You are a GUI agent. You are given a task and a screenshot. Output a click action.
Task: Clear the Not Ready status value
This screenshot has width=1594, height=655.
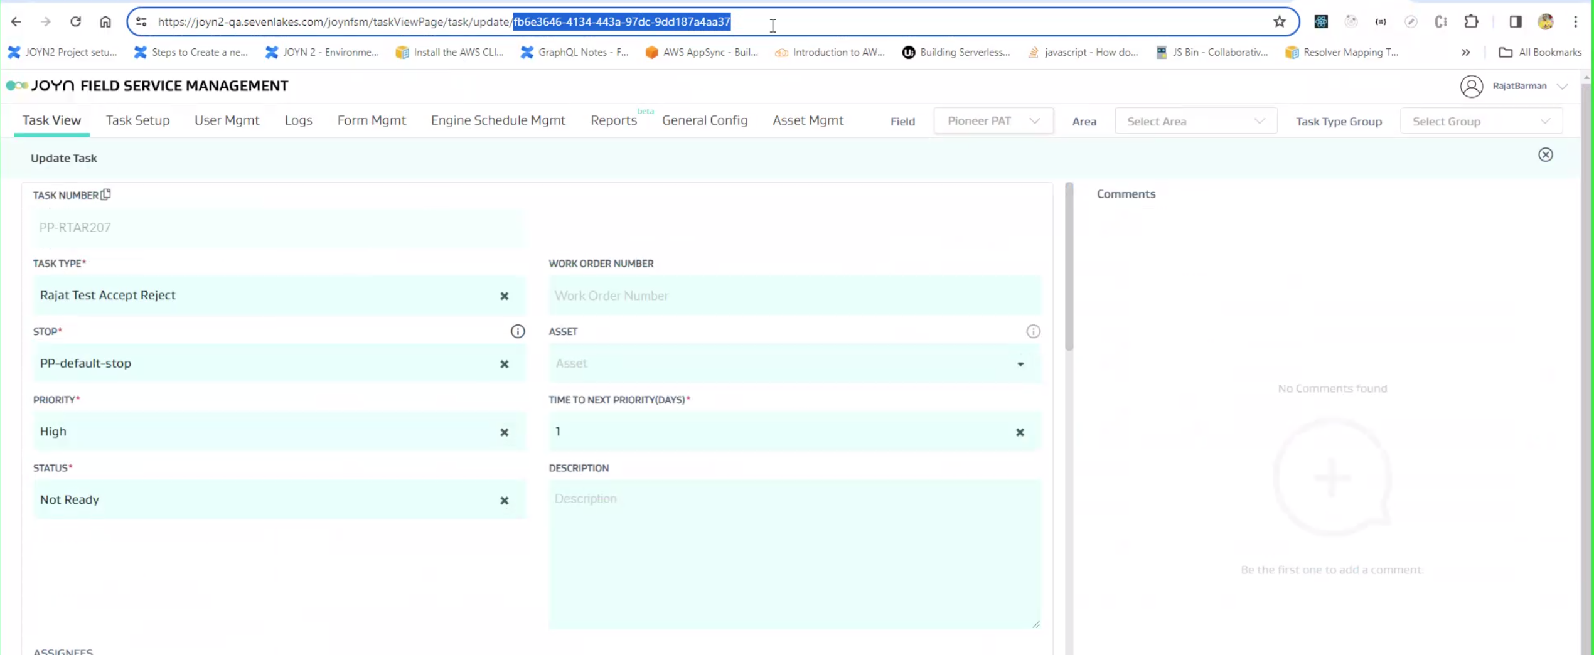coord(504,501)
